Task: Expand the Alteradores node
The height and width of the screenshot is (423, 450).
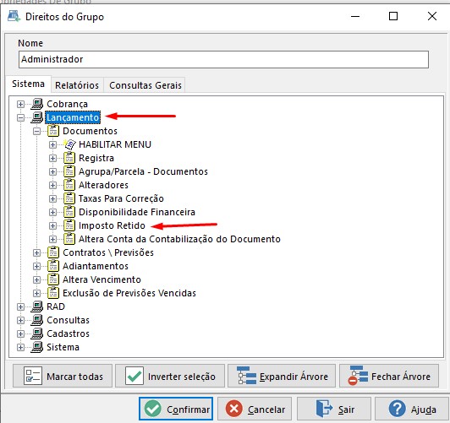Action: (x=52, y=185)
